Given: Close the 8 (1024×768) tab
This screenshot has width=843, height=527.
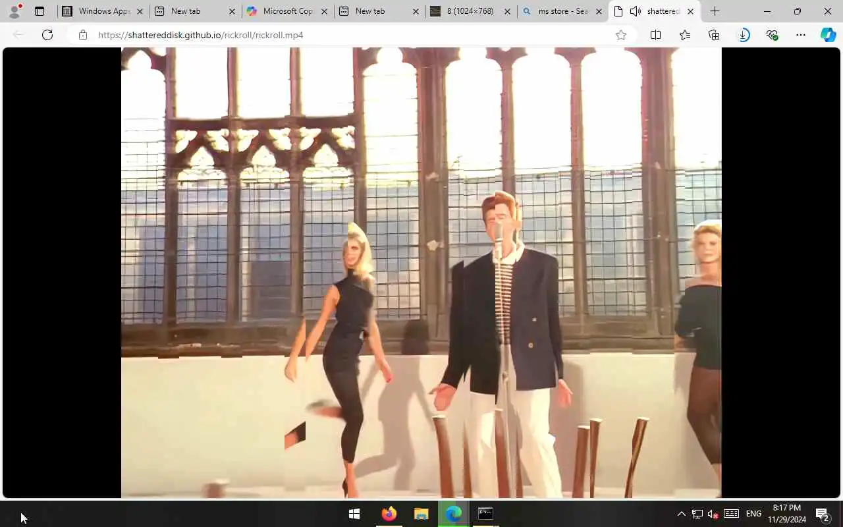Looking at the screenshot, I should (507, 11).
